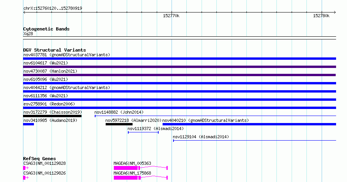Viewport: 347px width, 182px height.
Task: Open nsv1129104 (Alsmadi2014) variant label
Action: 201,137
